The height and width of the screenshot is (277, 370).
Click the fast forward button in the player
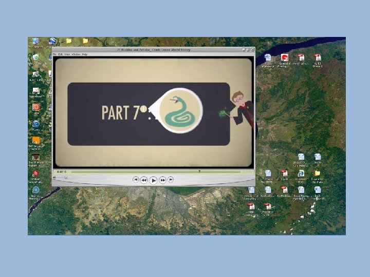pos(162,180)
